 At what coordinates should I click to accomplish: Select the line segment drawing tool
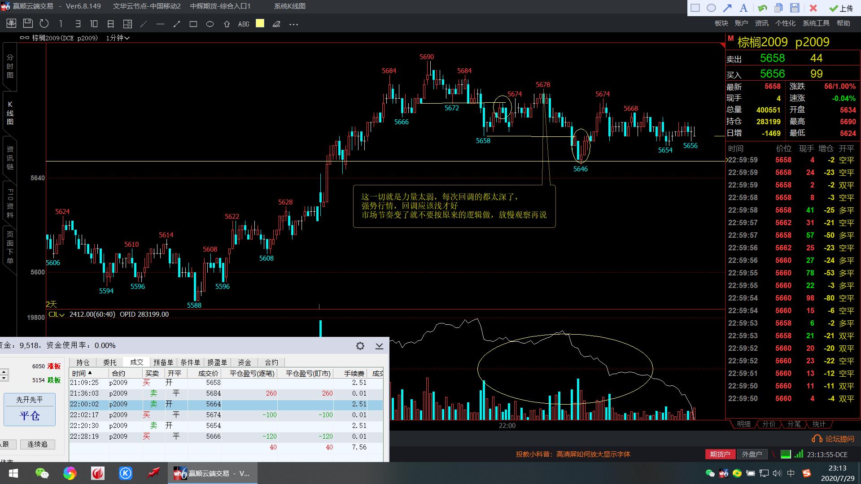pos(177,24)
